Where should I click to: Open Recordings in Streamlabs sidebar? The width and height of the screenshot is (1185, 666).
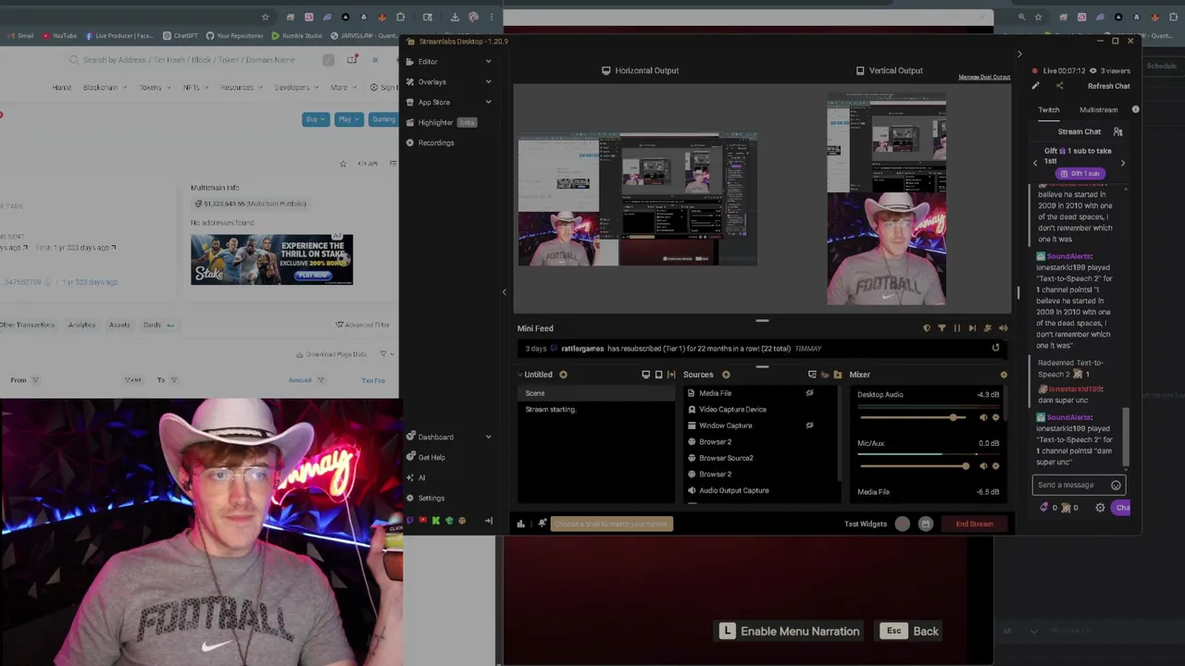436,142
